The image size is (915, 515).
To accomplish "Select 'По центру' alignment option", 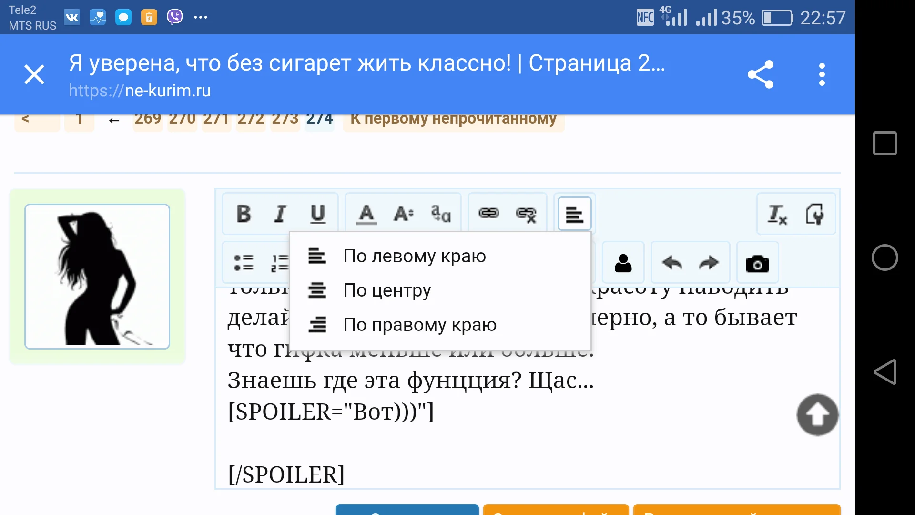I will point(386,290).
